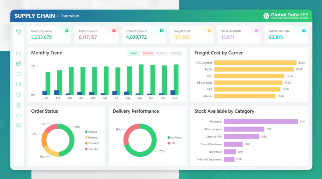The image size is (322, 179).
Task: Go to the home icon in sidebar
Action: (x=19, y=53)
